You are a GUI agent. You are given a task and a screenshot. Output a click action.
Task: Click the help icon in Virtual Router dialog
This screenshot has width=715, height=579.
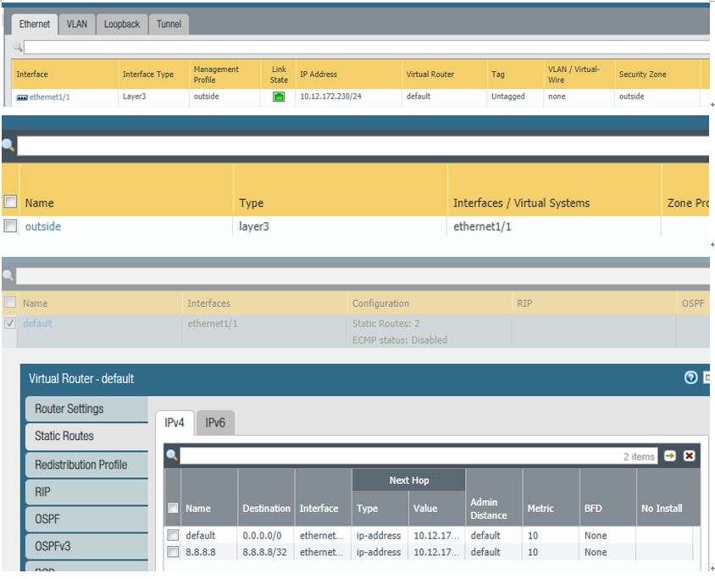(690, 378)
